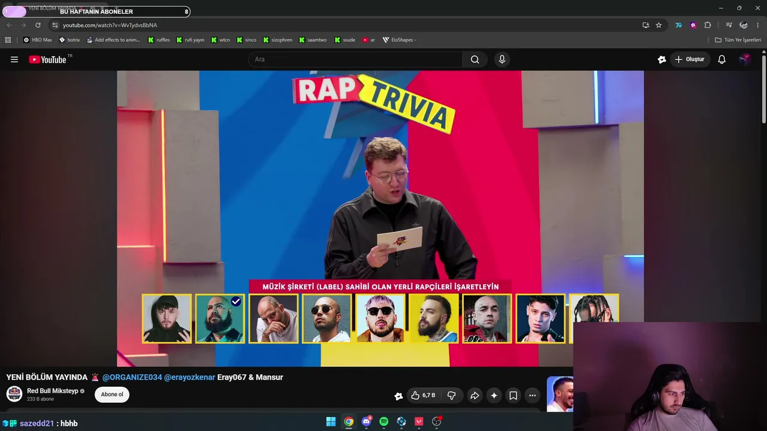Open the Valorant taskbar icon
Screen dimensions: 767x431
419,421
